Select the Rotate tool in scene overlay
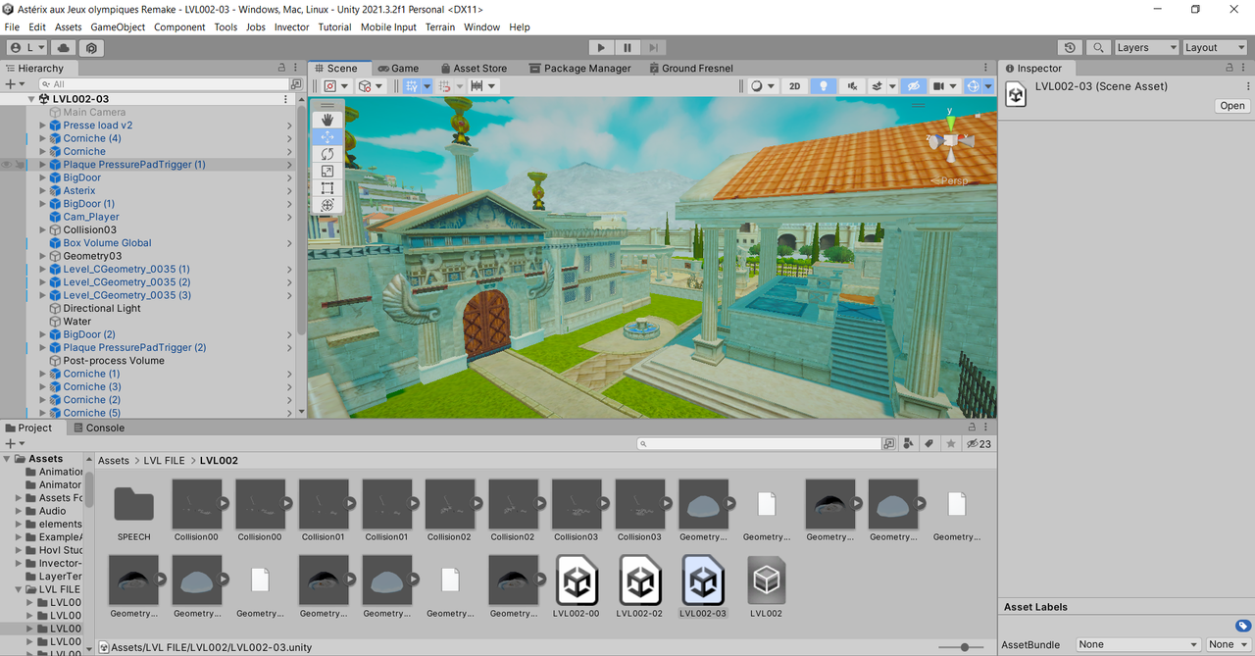This screenshot has height=656, width=1255. pos(327,154)
